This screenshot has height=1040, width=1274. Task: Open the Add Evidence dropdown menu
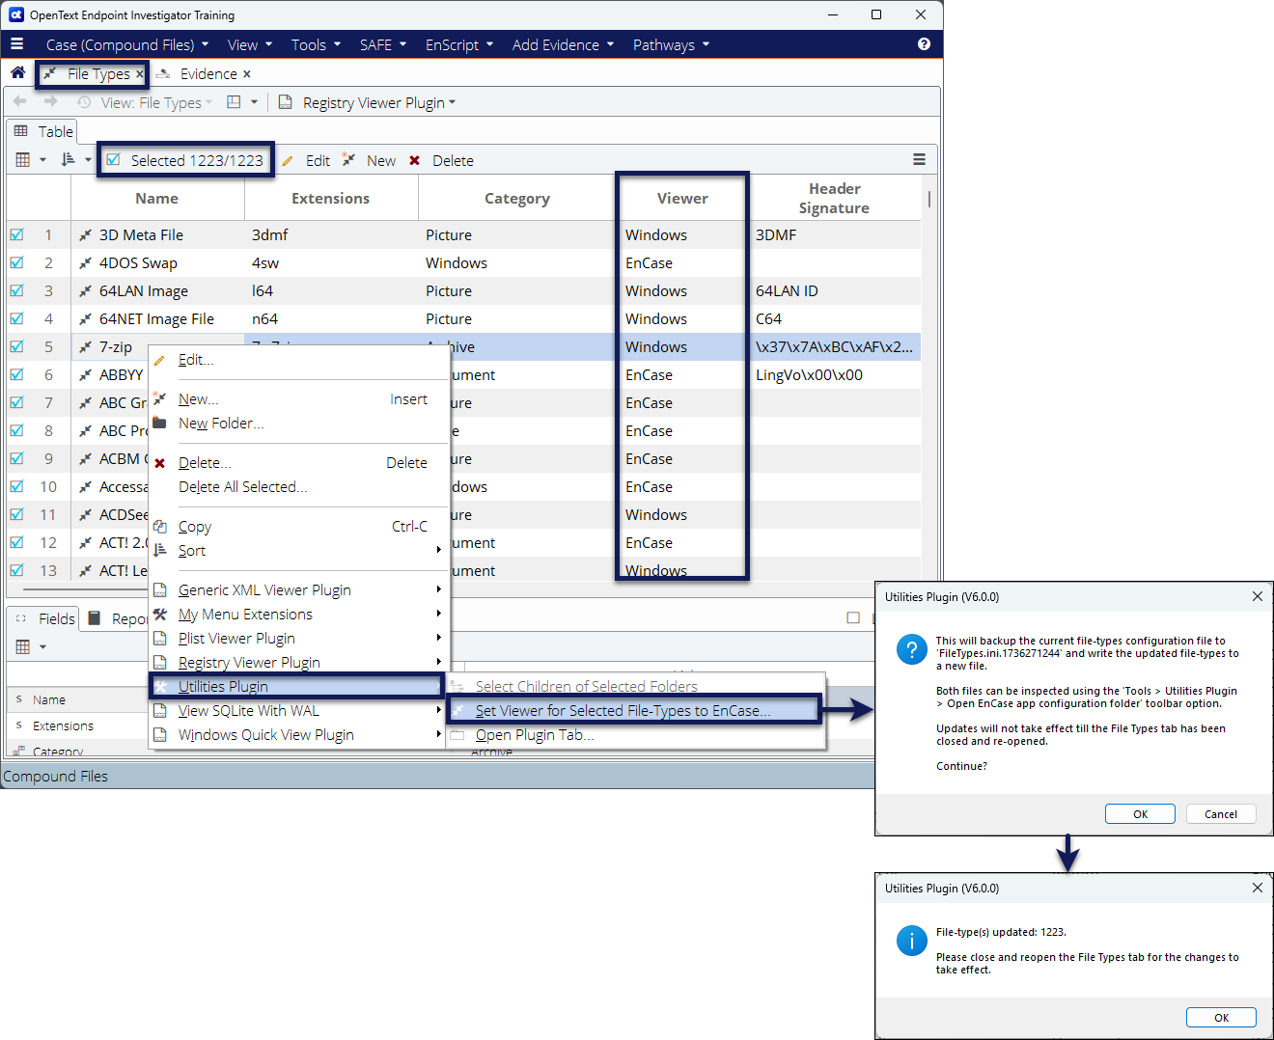563,44
